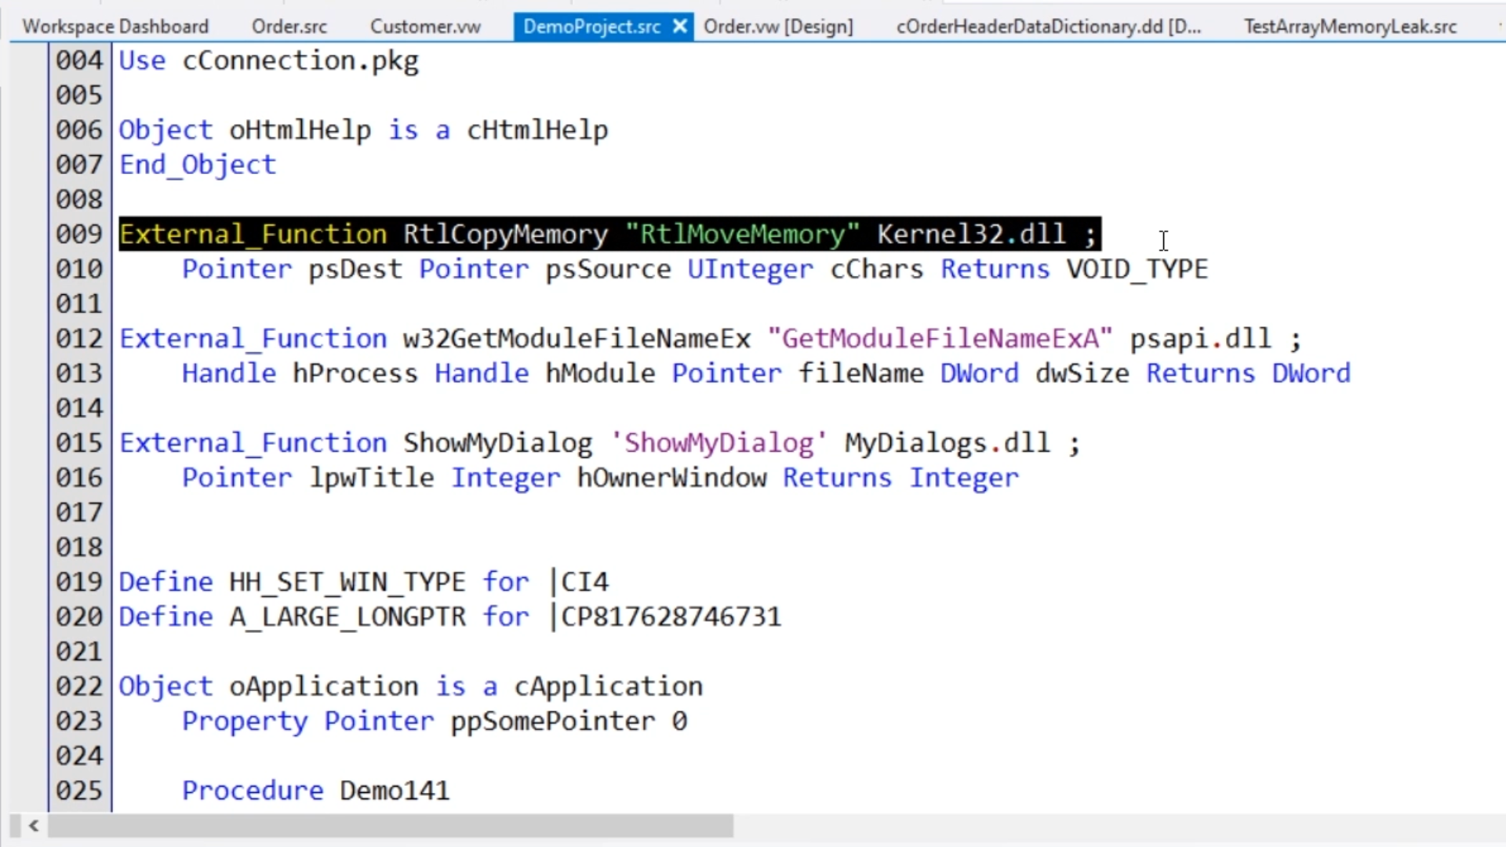Click cConnection.pkg on the Use line

coord(300,61)
